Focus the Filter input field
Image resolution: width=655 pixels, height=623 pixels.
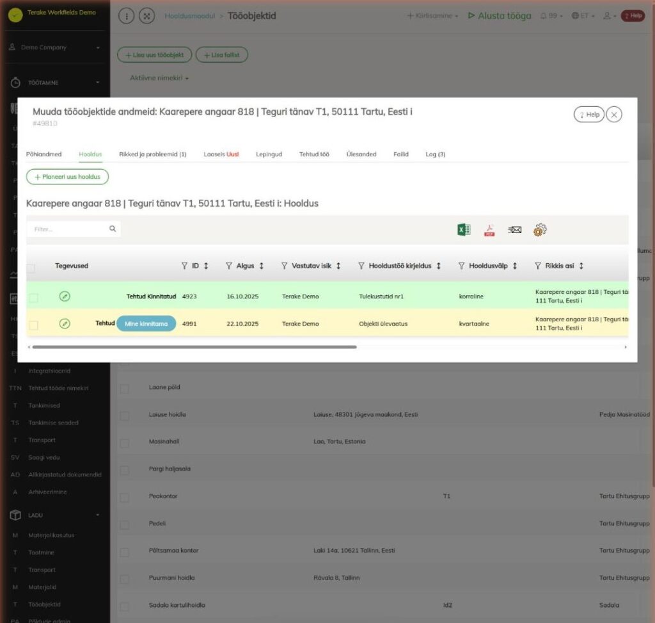69,229
